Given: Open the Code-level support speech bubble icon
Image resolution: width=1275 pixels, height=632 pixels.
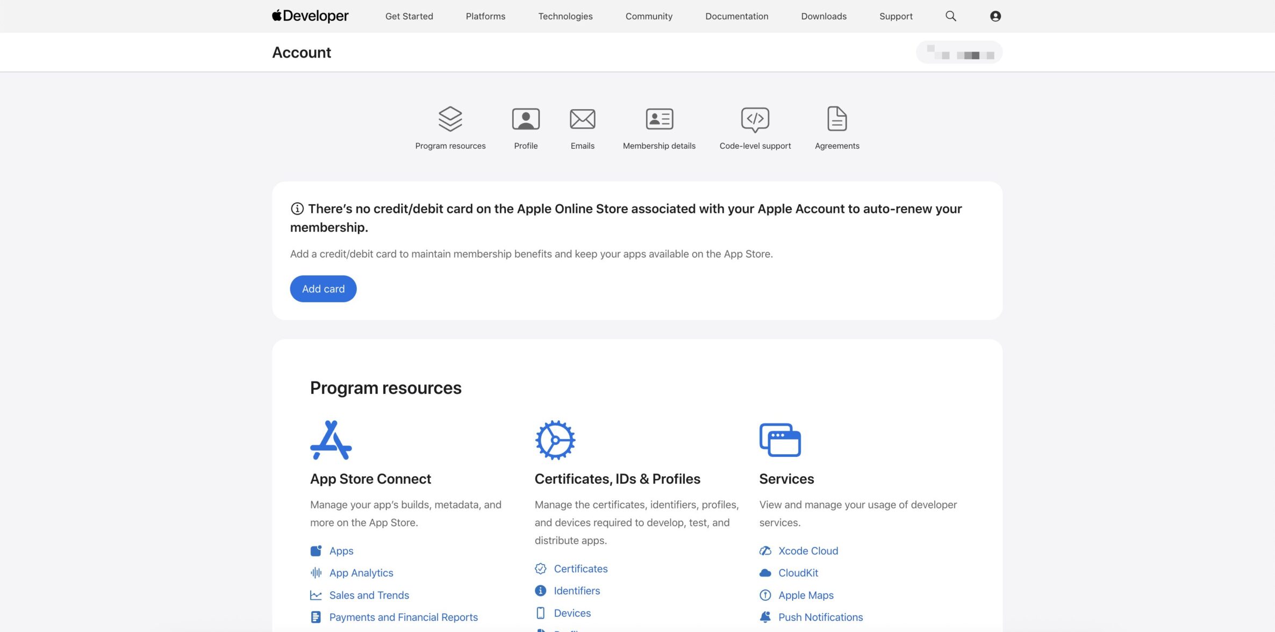Looking at the screenshot, I should pyautogui.click(x=755, y=119).
